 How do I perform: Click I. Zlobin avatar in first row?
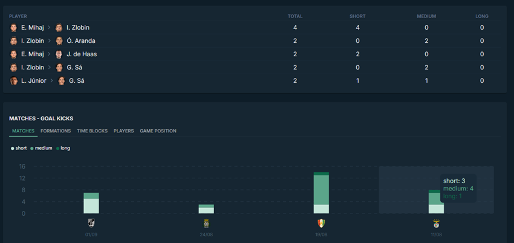click(59, 28)
